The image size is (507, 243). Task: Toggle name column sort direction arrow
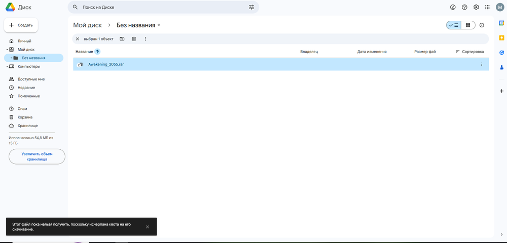(97, 52)
